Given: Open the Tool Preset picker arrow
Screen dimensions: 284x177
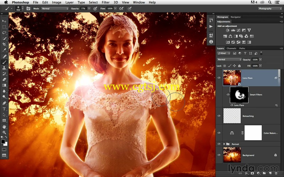Looking at the screenshot, I should coord(12,8).
